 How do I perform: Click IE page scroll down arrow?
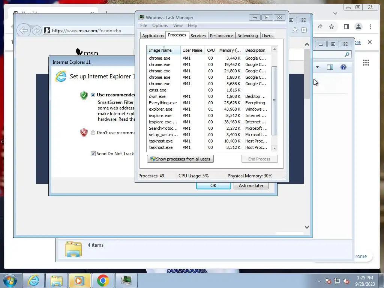tap(307, 227)
